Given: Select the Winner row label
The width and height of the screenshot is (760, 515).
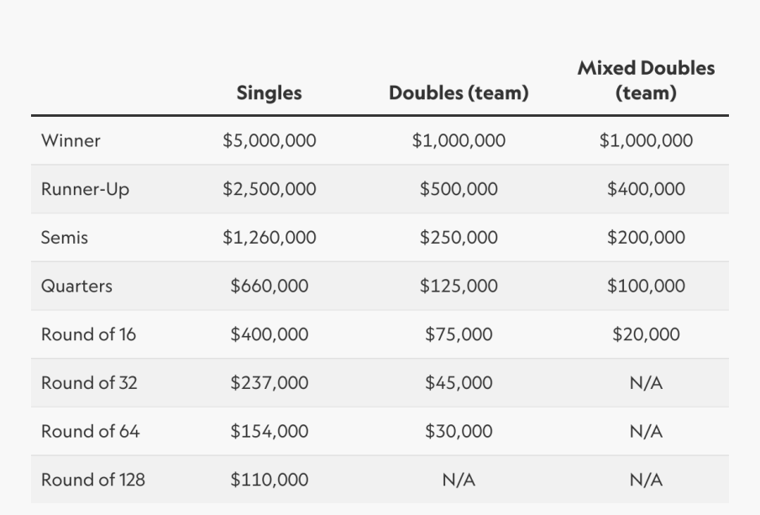Looking at the screenshot, I should [x=71, y=140].
